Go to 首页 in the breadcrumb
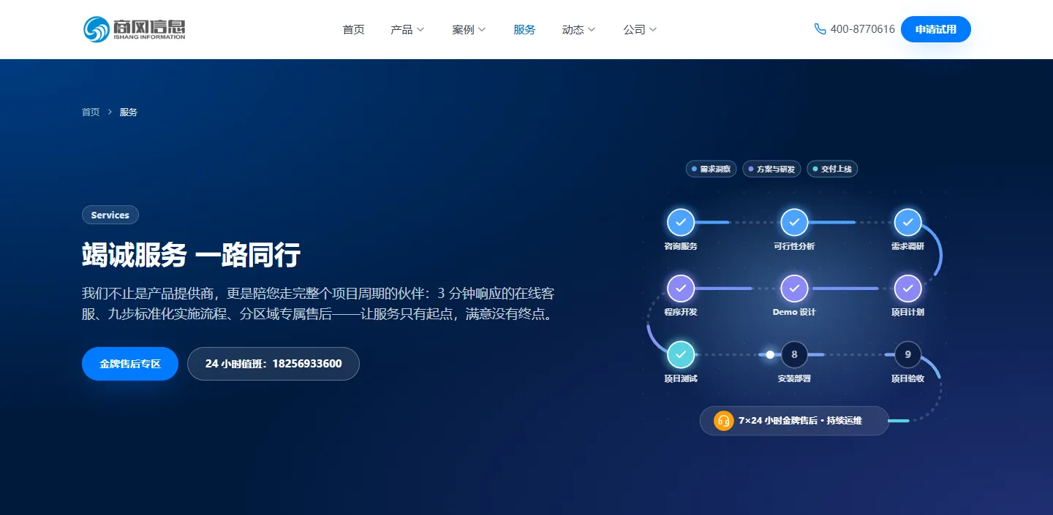 point(91,112)
